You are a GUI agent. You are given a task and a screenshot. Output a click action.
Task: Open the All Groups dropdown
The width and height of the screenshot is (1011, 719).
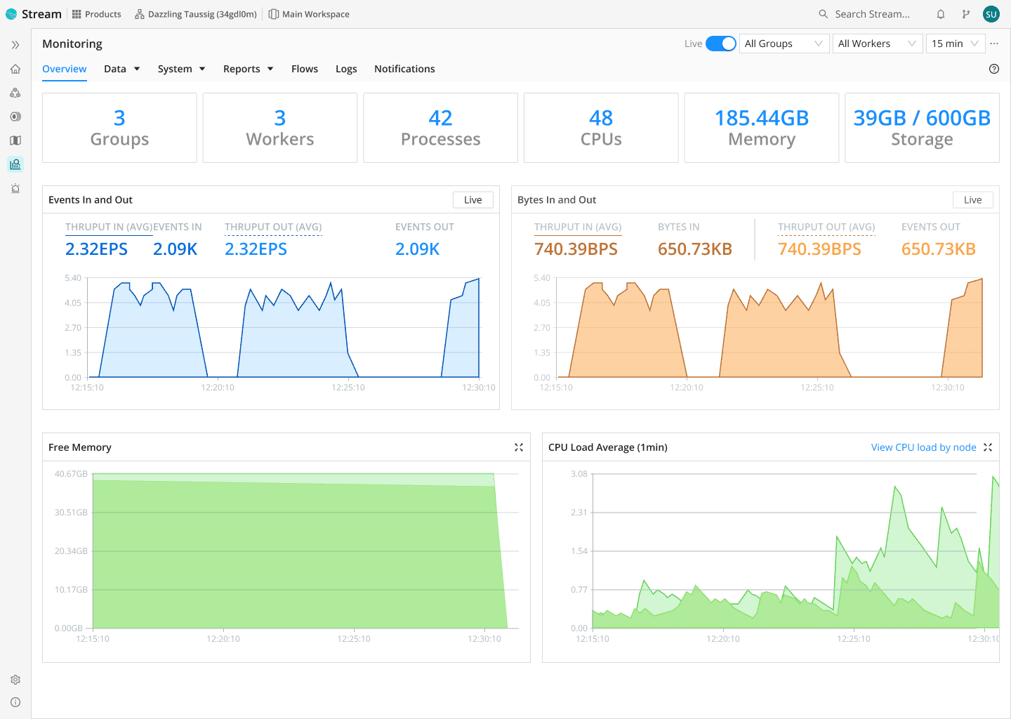click(784, 44)
